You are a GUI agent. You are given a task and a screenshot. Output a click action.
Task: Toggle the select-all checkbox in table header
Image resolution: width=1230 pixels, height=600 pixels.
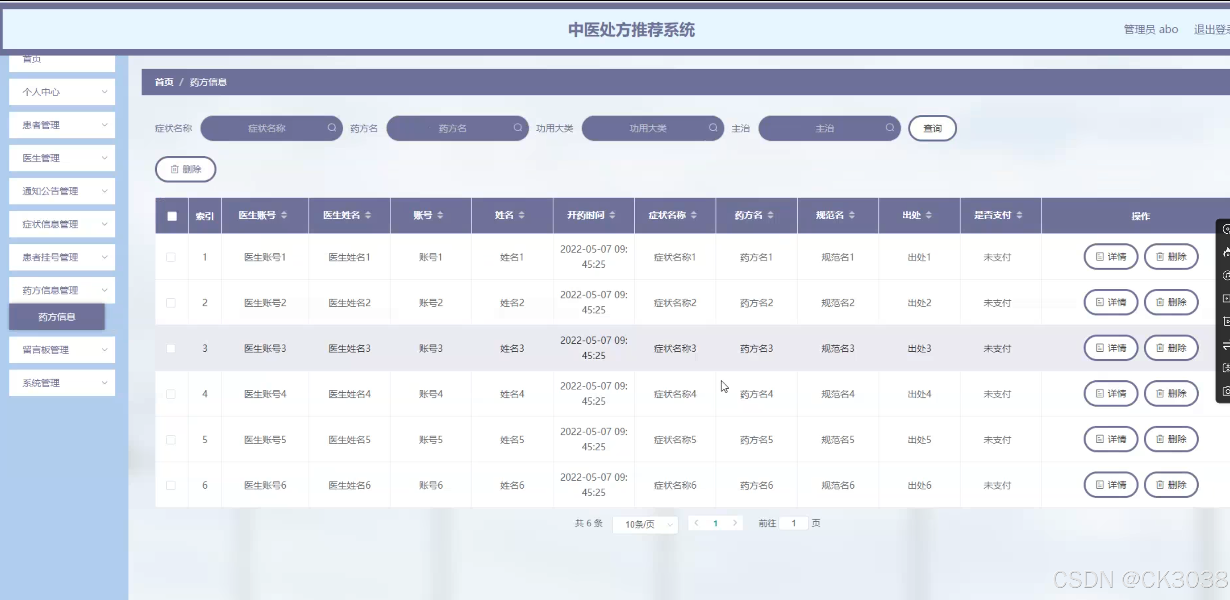[x=172, y=216]
